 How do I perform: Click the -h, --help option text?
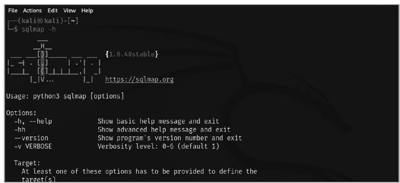click(33, 121)
